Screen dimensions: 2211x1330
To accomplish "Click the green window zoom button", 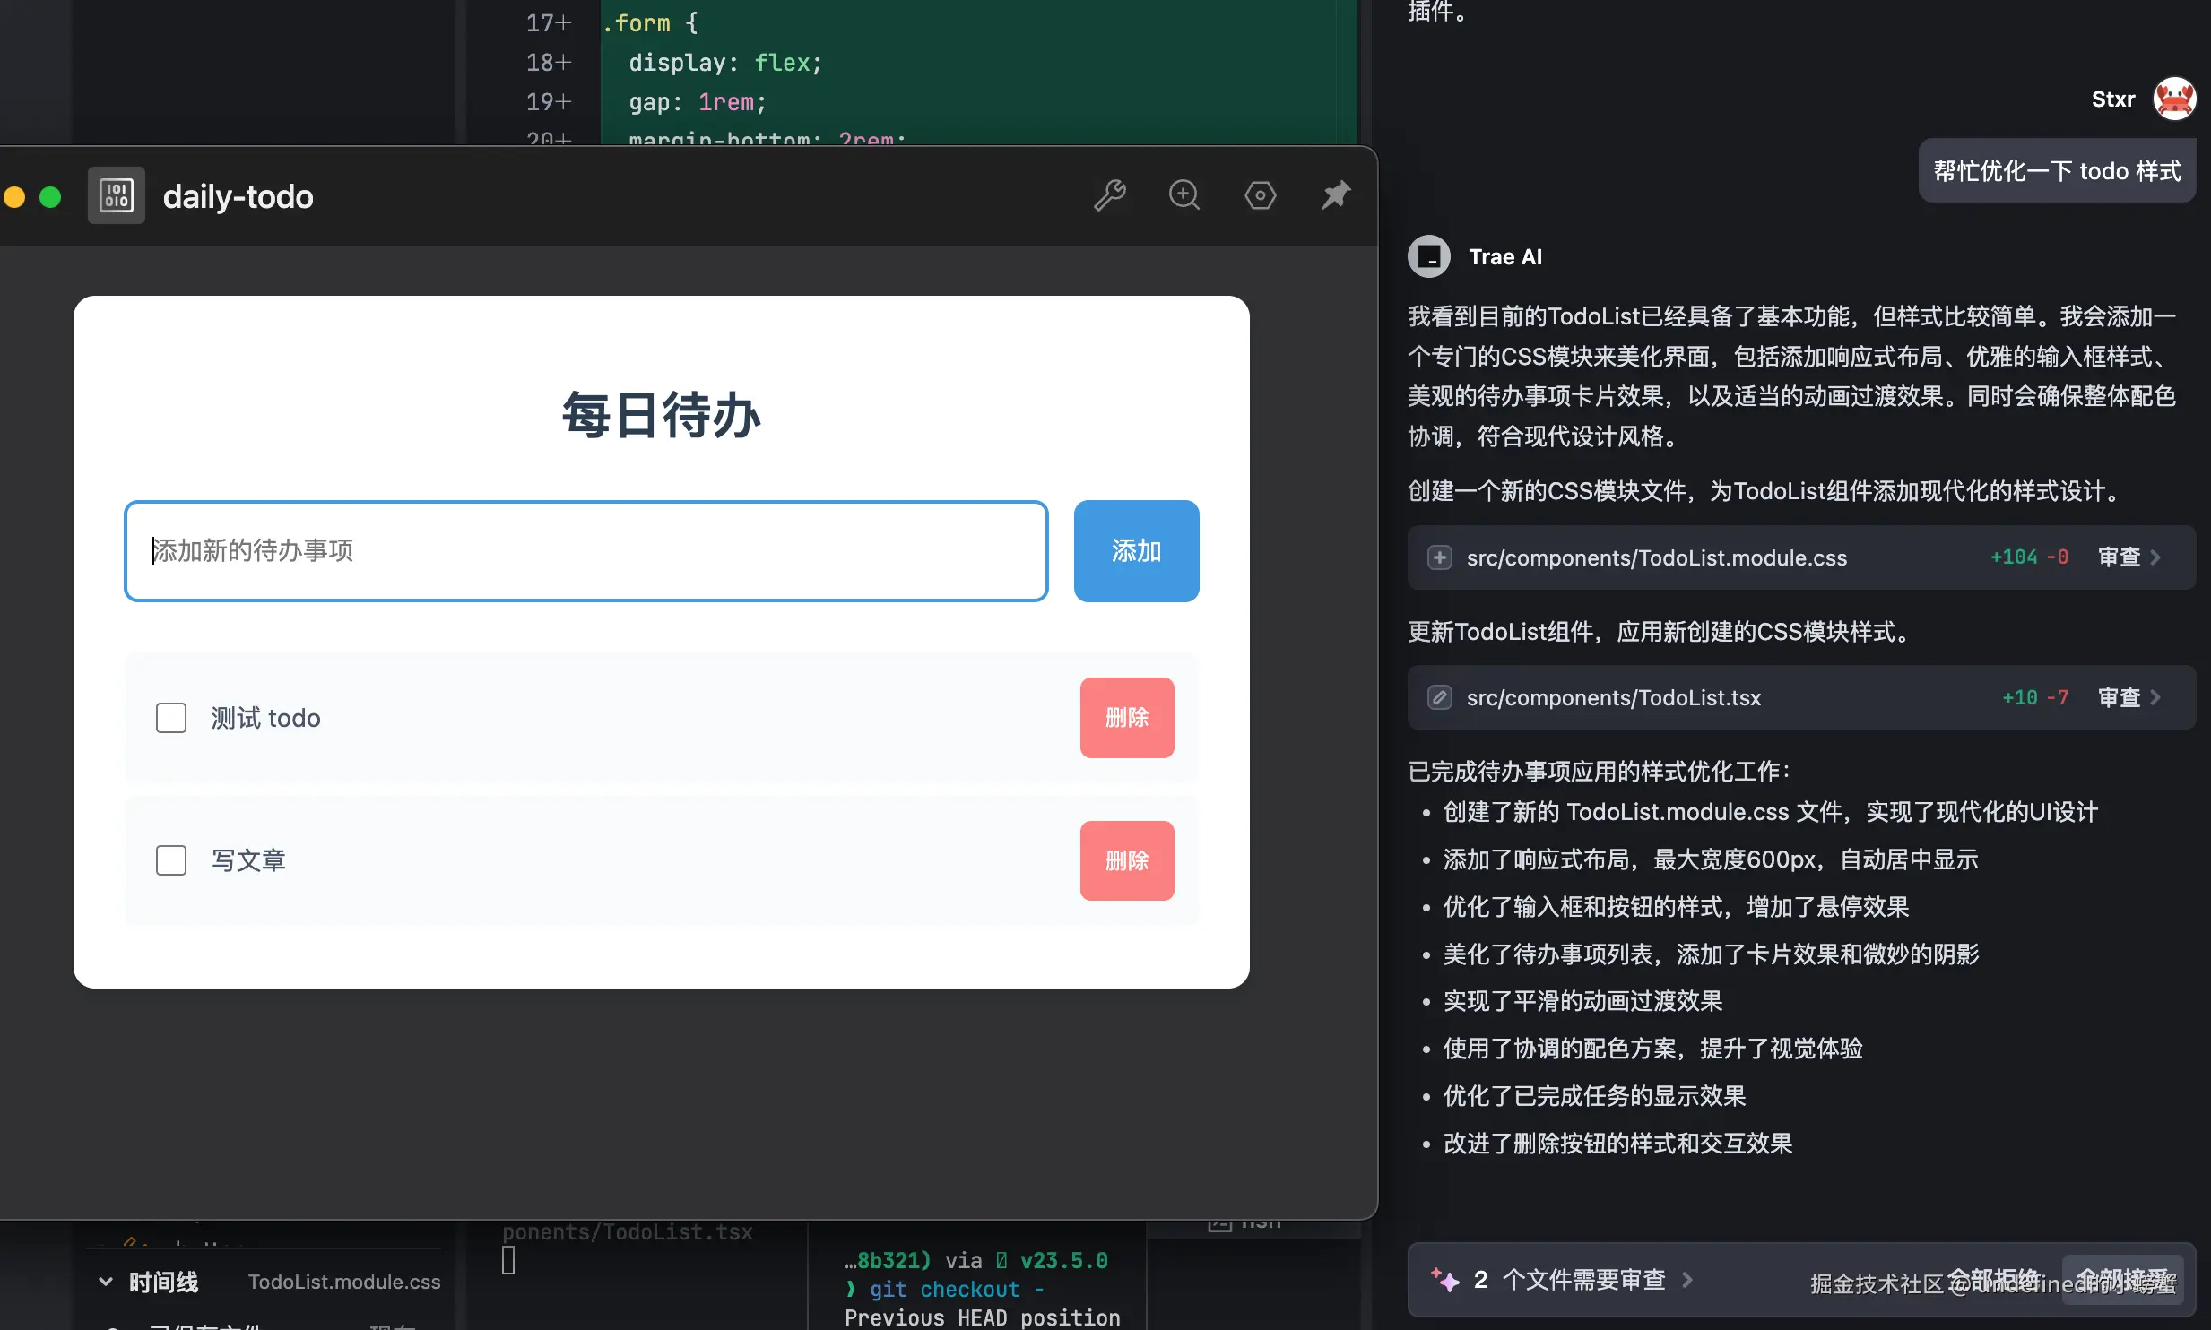I will 50,196.
